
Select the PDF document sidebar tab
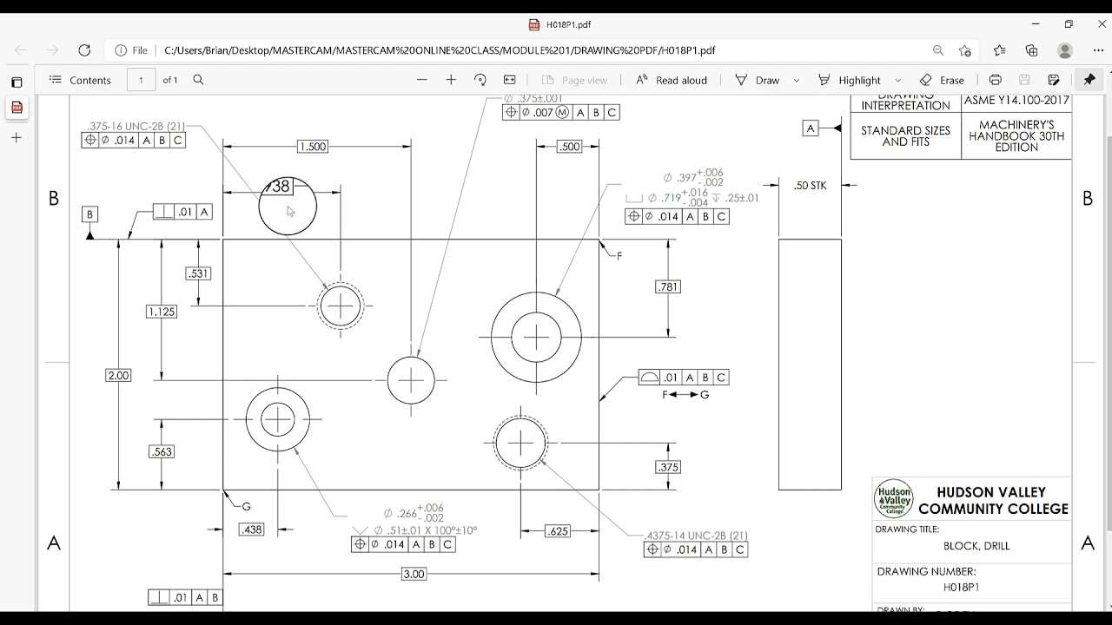pos(16,108)
